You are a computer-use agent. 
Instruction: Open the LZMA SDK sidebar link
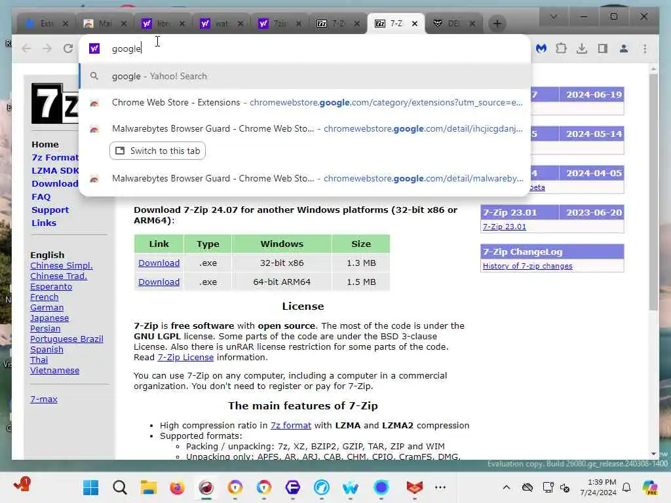pyautogui.click(x=55, y=171)
